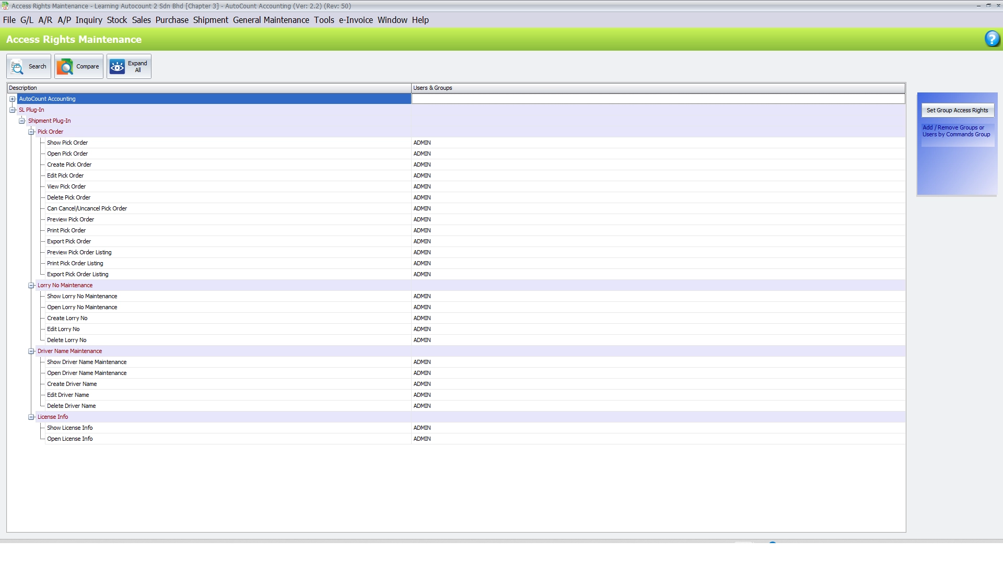Collapse the Driver Name Maintenance node
The width and height of the screenshot is (1003, 564).
point(31,351)
